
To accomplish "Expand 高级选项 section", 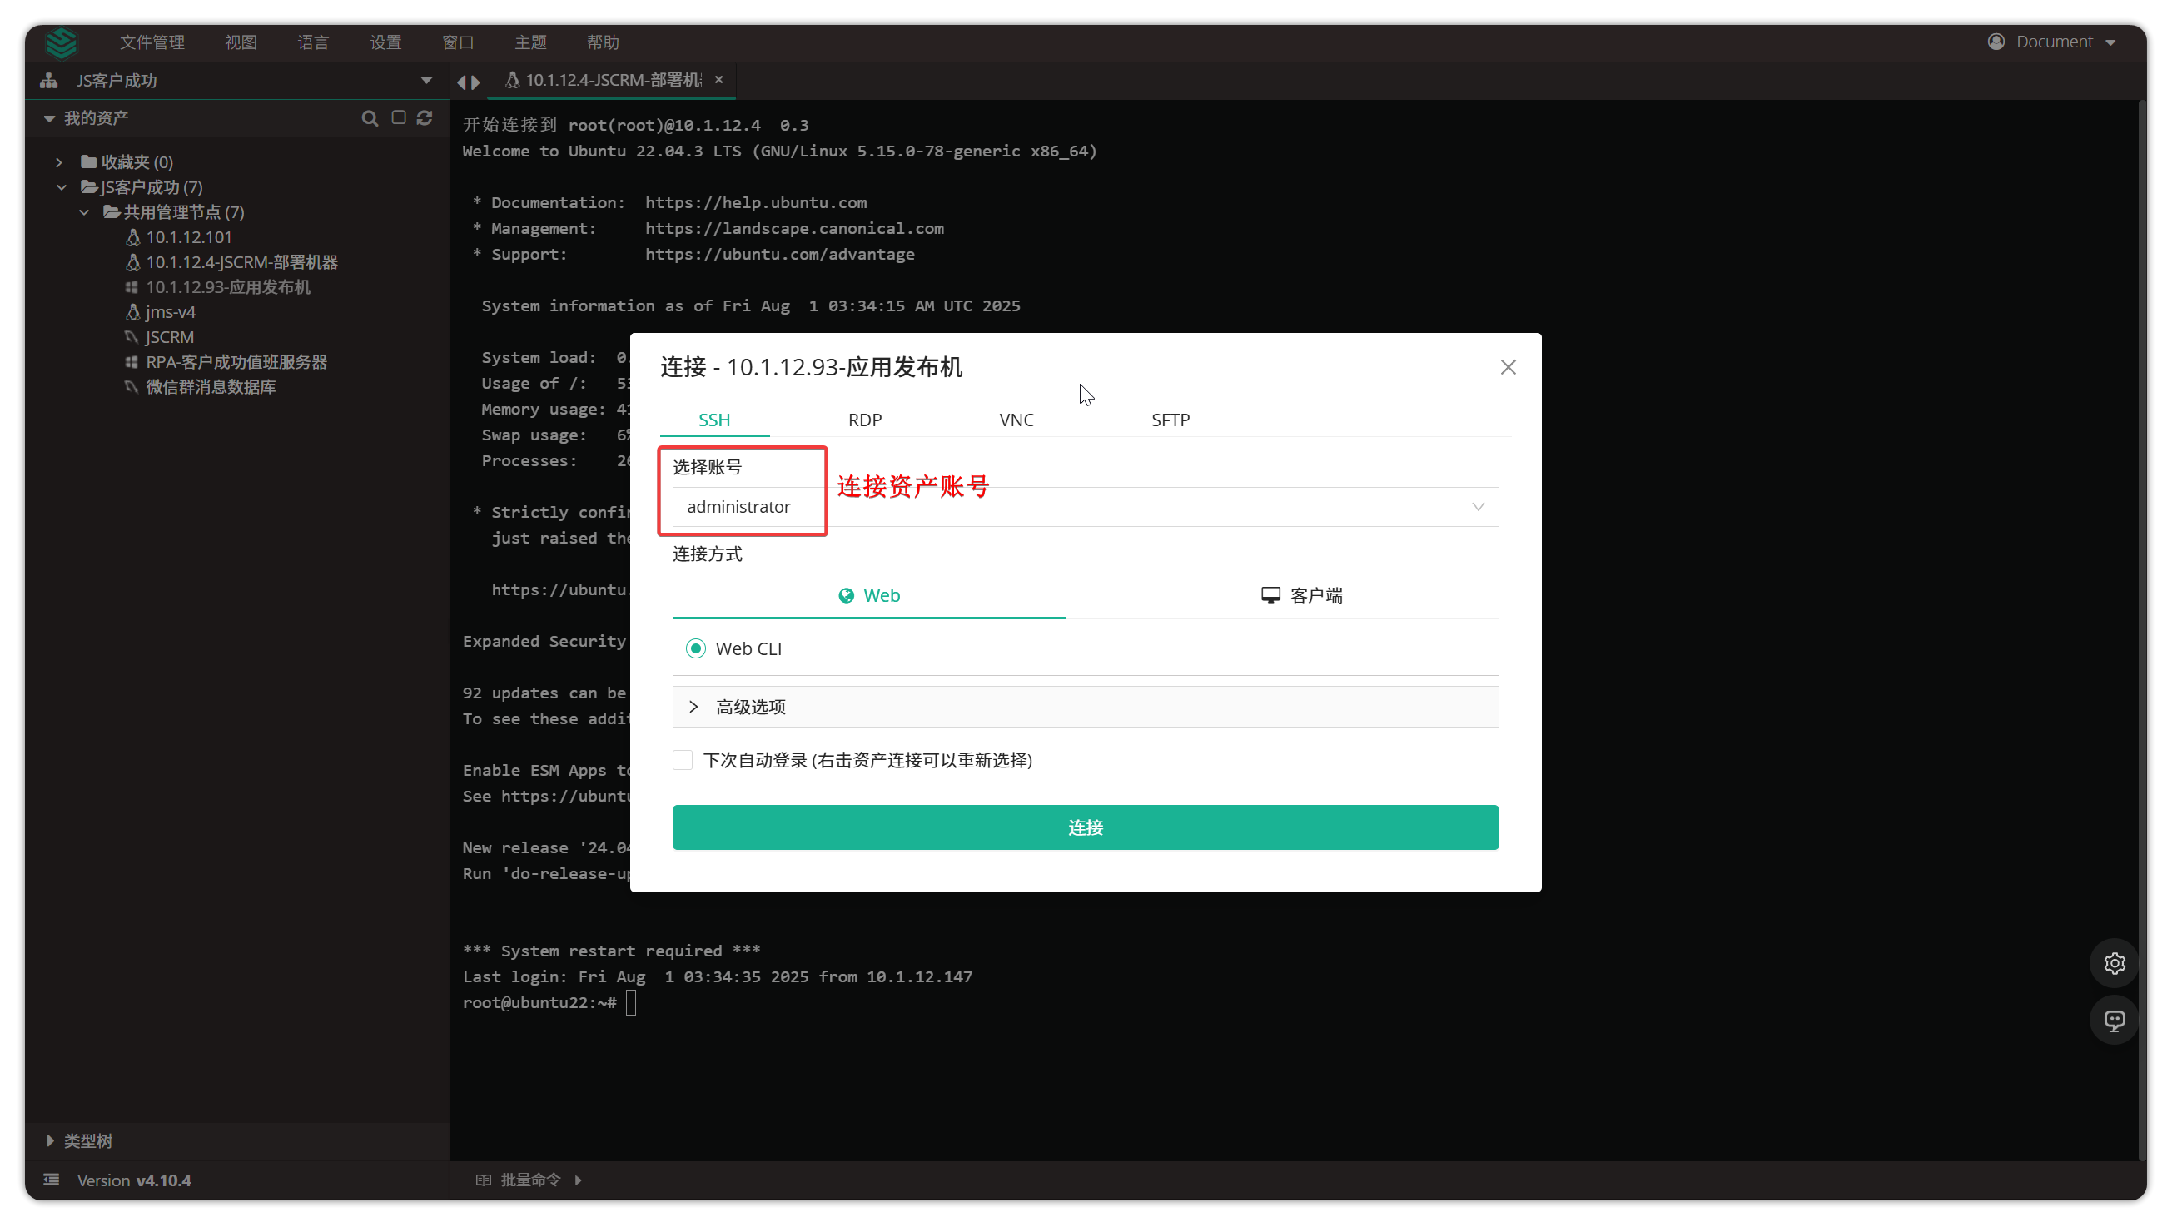I will point(1085,706).
